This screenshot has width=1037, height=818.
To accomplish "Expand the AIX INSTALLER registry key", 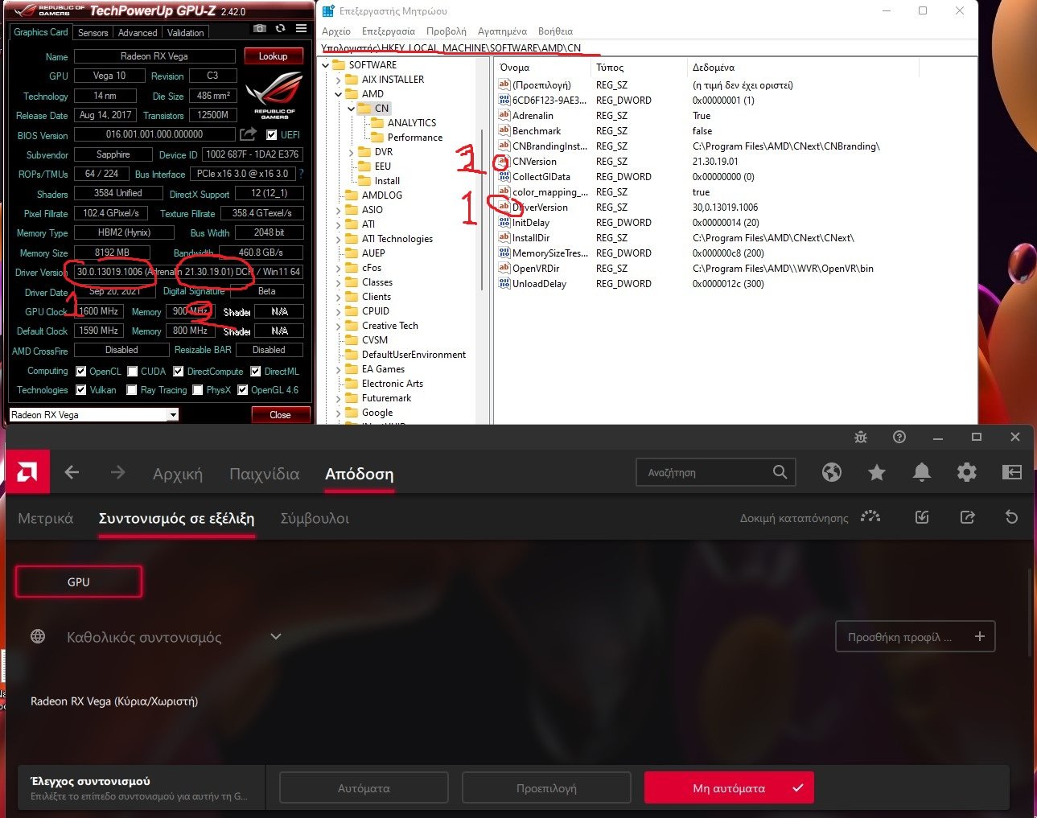I will coord(339,80).
